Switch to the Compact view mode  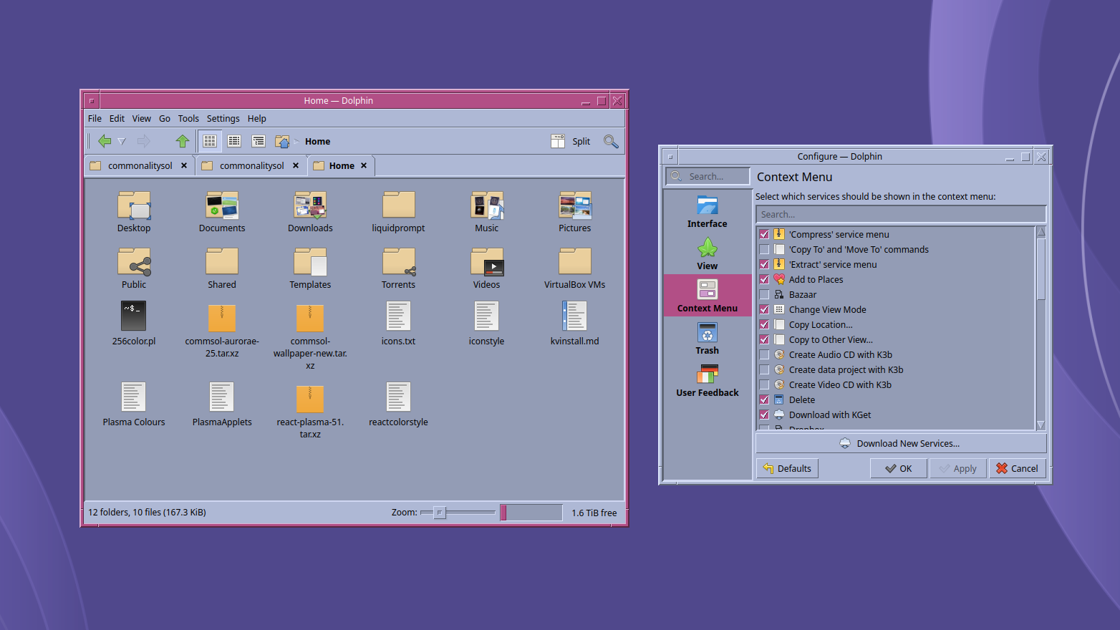point(234,141)
